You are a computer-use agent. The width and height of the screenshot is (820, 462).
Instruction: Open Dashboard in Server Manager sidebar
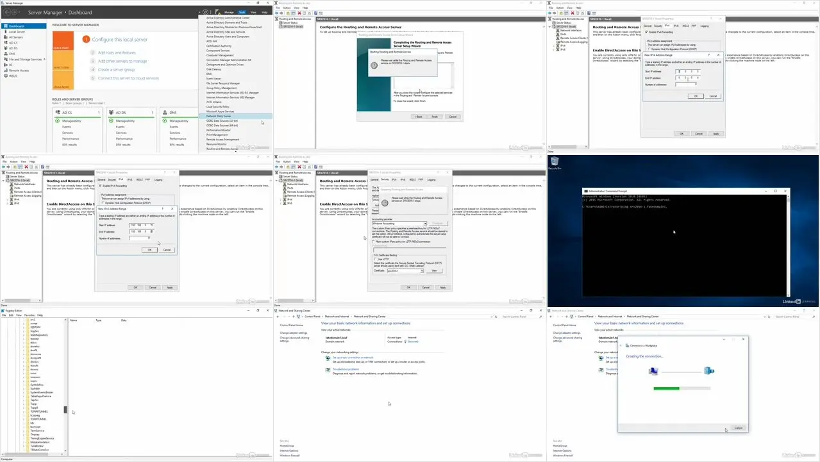pos(24,26)
